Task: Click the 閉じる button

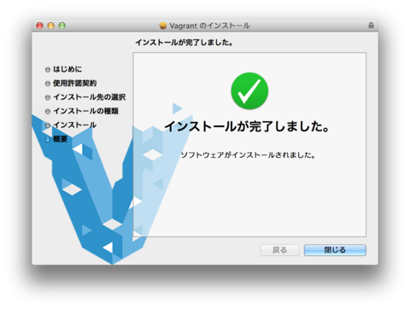Action: coord(335,250)
